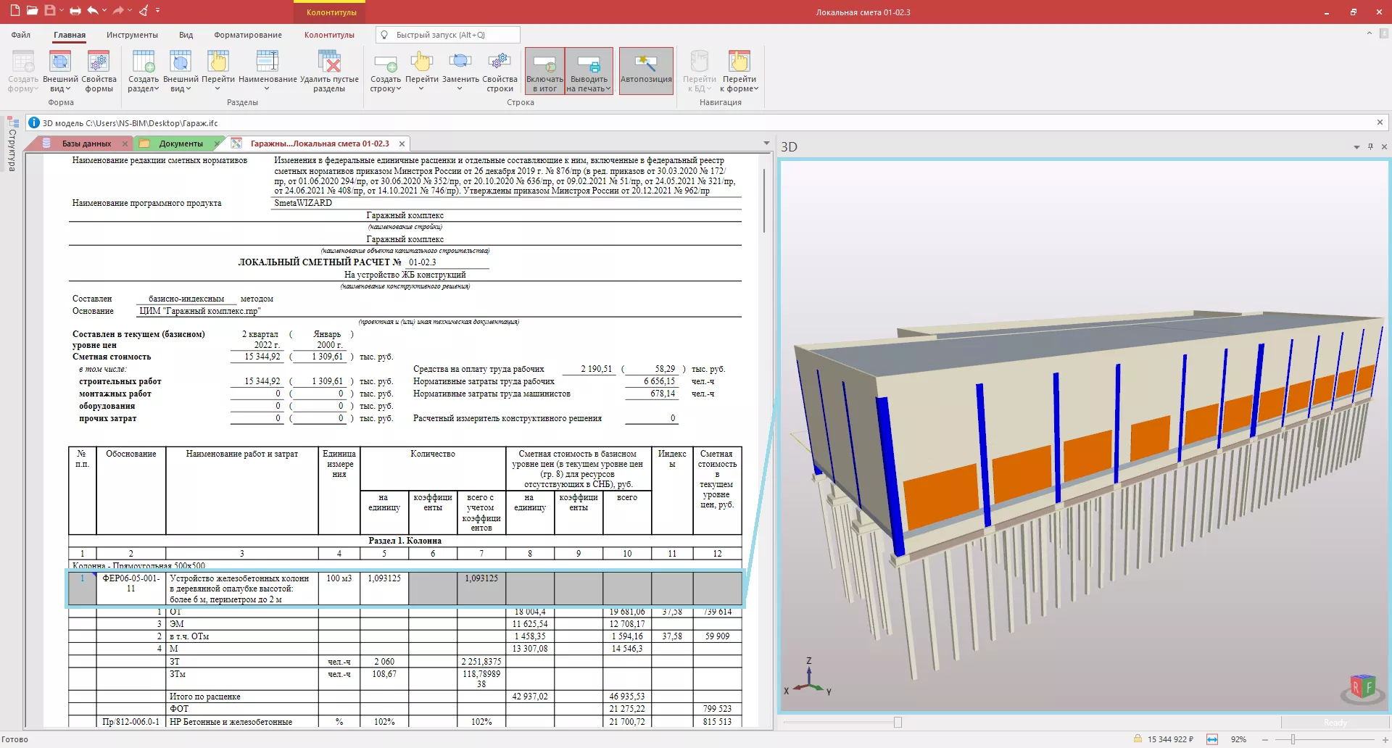Switch to the Базы данных tab

(86, 144)
